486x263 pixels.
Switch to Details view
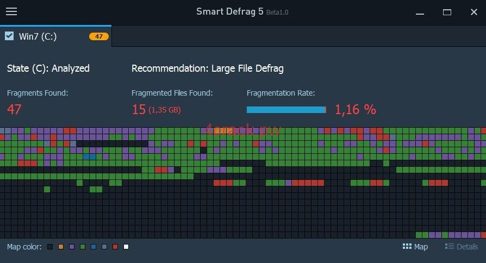click(462, 247)
